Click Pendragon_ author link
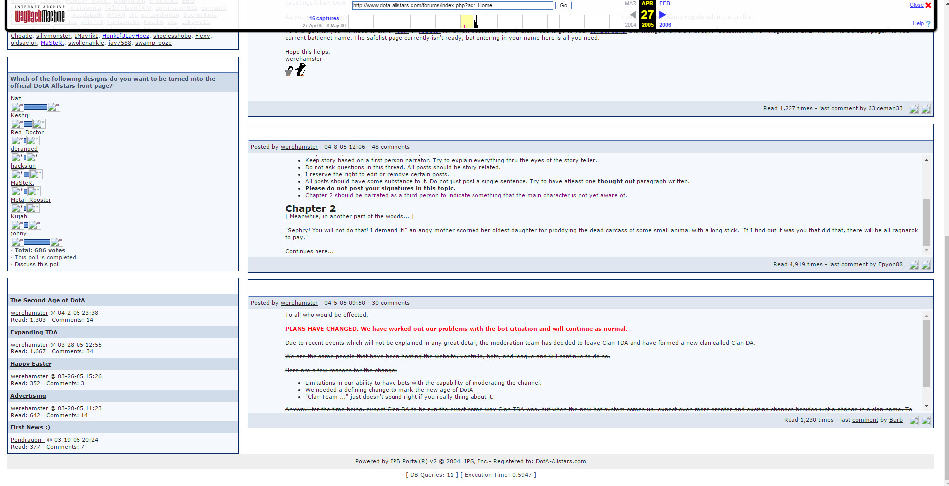 28,440
